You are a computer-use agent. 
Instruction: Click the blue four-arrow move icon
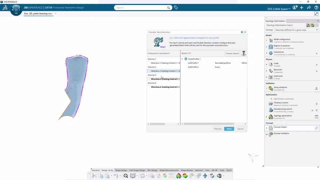click(205, 176)
